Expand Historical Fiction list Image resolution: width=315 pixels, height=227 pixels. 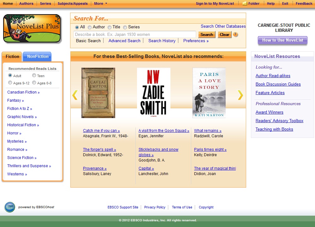click(x=23, y=125)
